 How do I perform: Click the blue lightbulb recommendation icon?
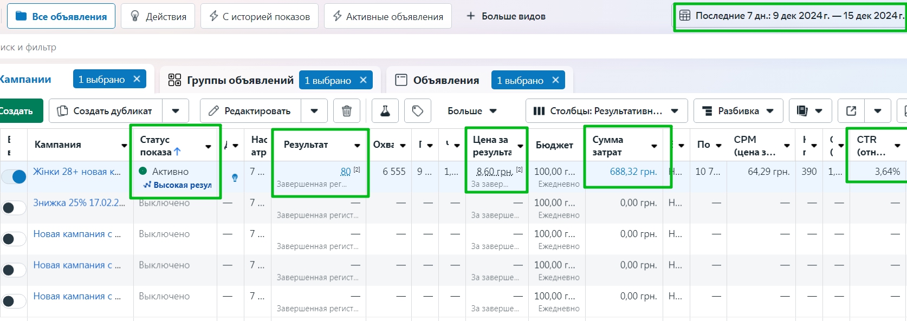(x=235, y=178)
